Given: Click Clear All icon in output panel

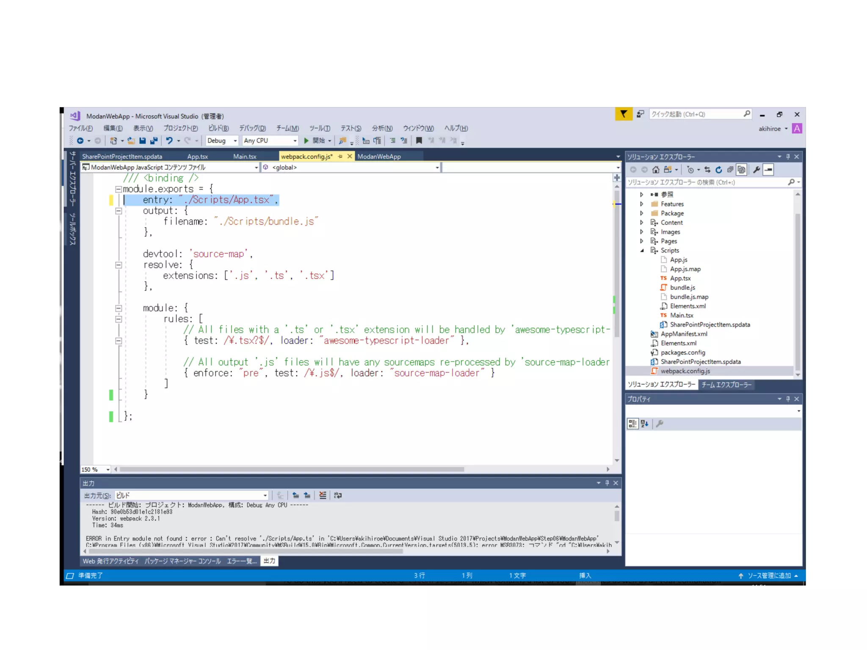Looking at the screenshot, I should pyautogui.click(x=323, y=495).
